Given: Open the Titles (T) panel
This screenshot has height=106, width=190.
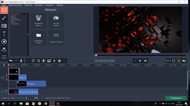Looking at the screenshot, I should (4, 34).
